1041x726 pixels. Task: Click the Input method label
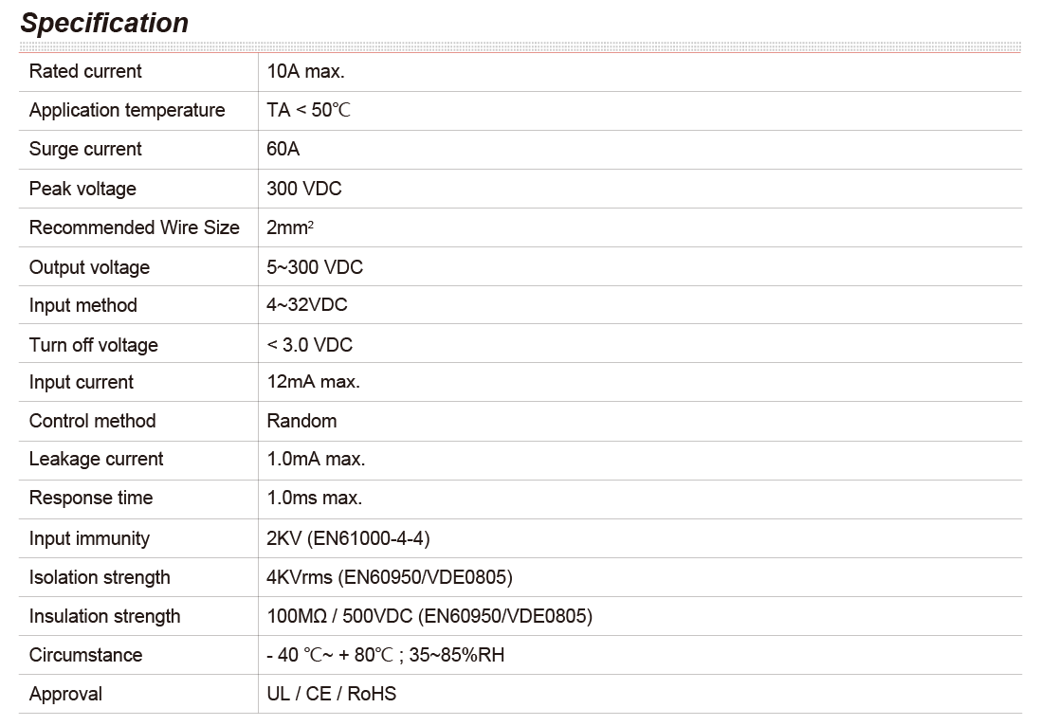82,305
